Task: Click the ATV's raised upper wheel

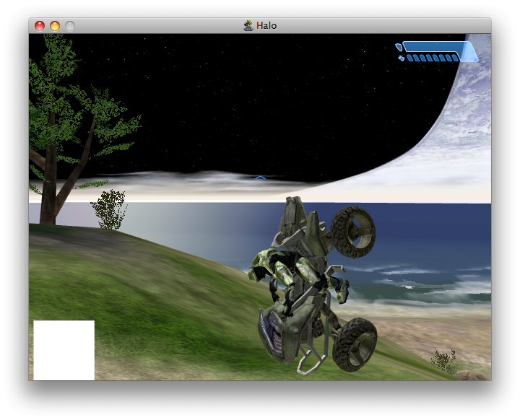Action: [x=353, y=232]
